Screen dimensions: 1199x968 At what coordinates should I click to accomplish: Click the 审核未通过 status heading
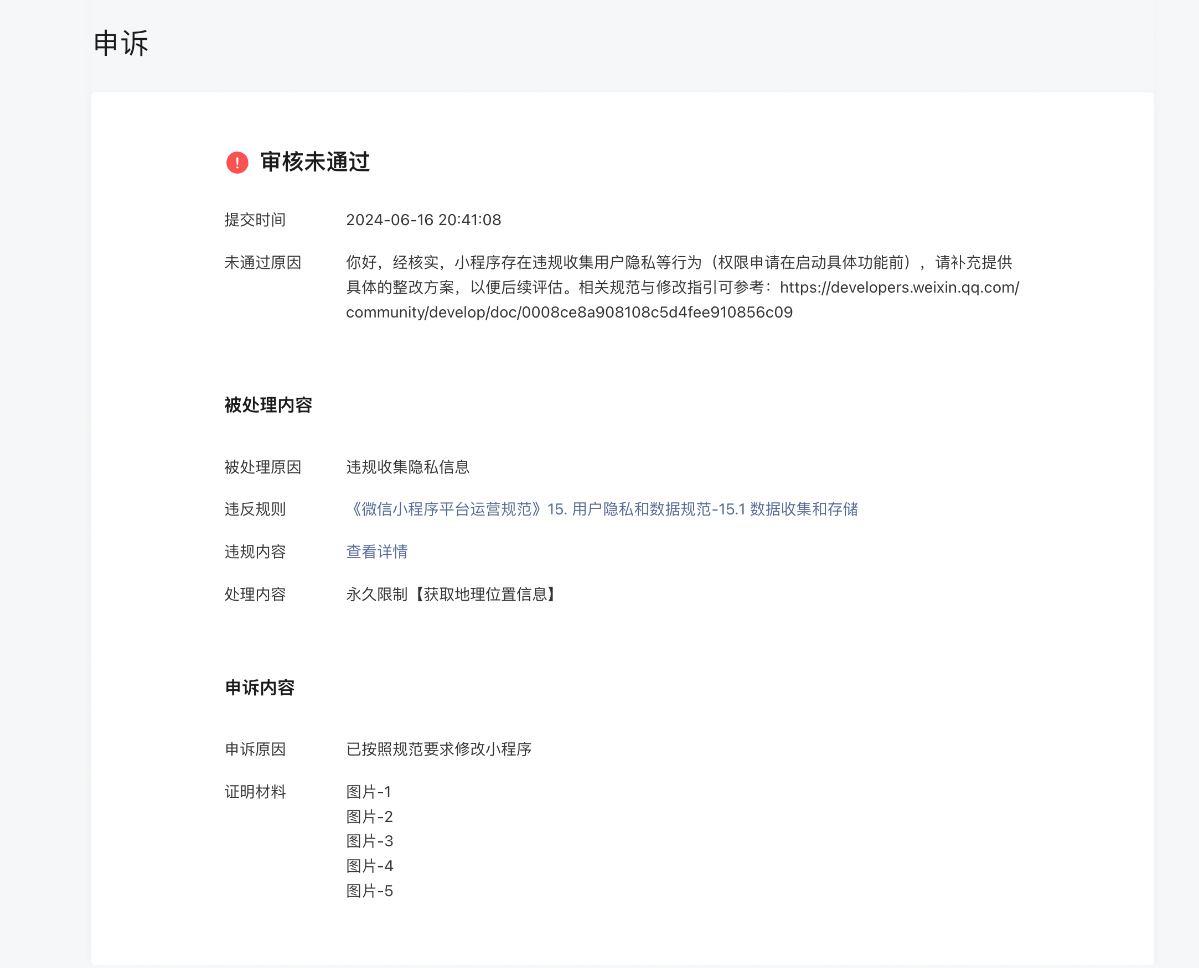point(314,162)
